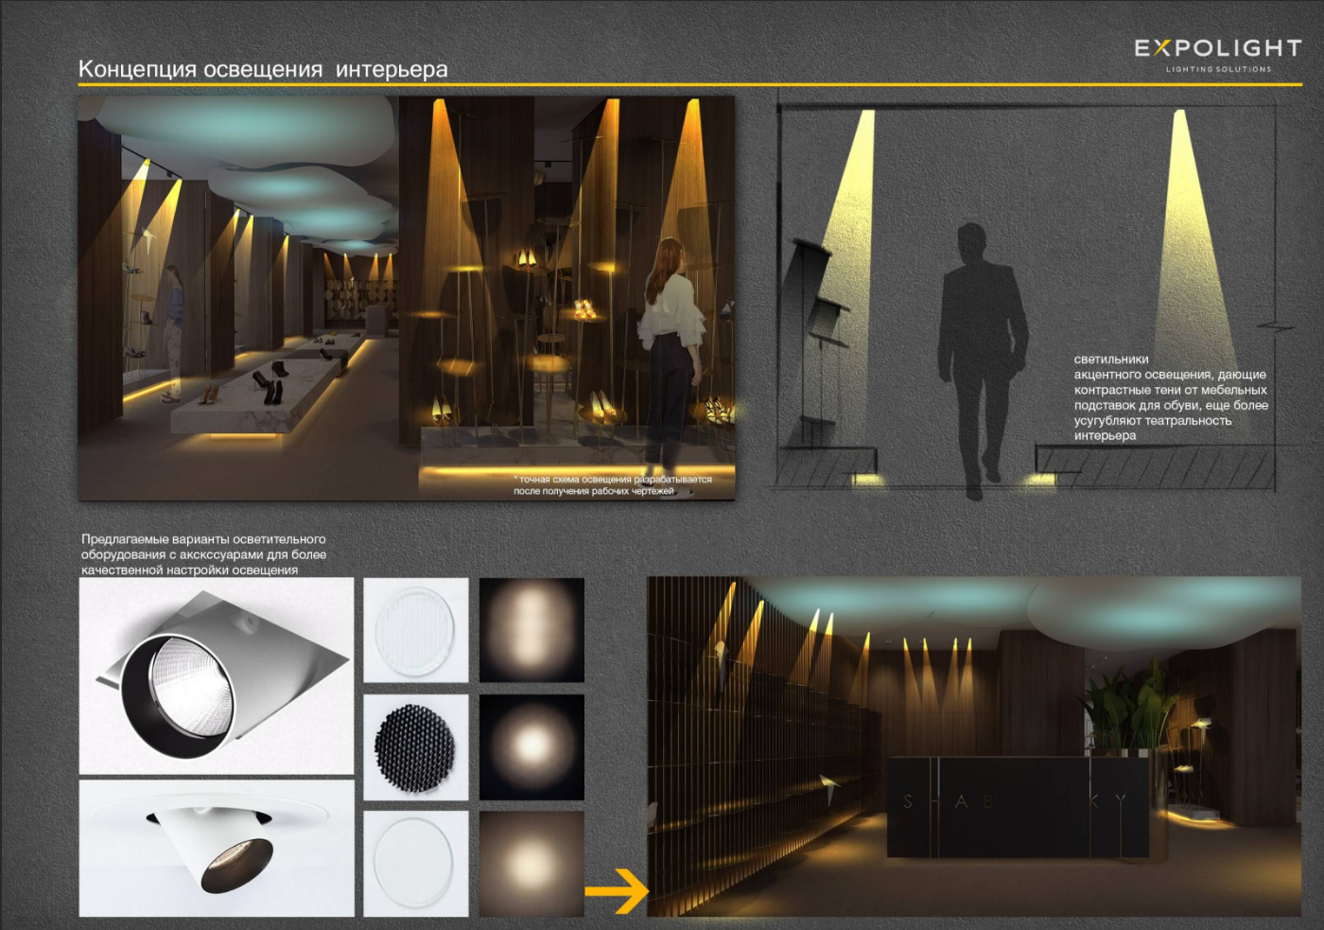Screen dimensions: 1324x930
Task: Open the round tilting downlight photo
Action: click(x=217, y=848)
